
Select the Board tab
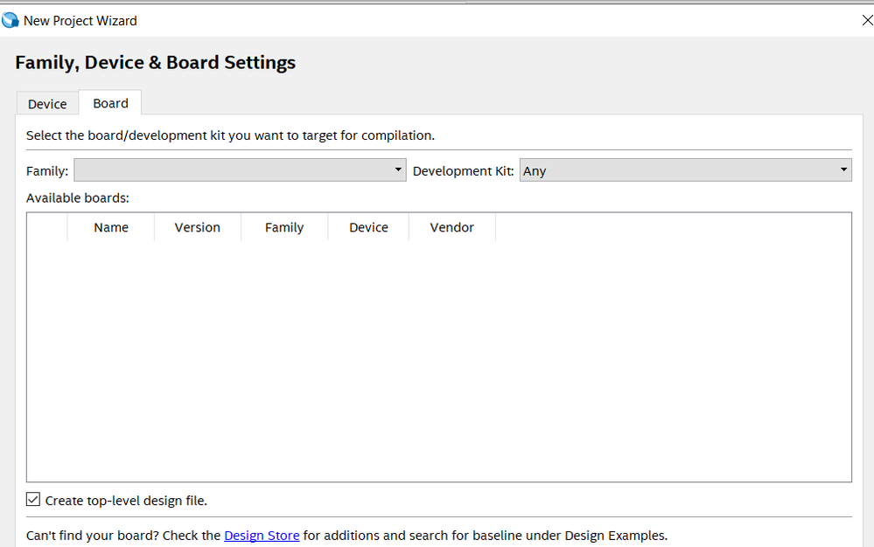click(110, 103)
